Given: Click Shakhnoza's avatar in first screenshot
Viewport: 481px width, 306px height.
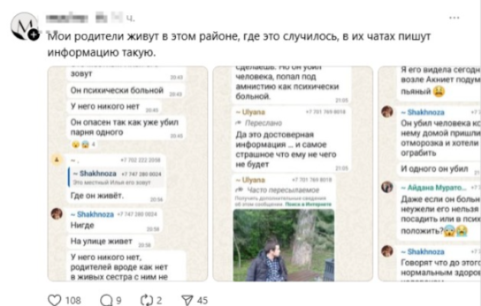Looking at the screenshot, I should [x=57, y=213].
